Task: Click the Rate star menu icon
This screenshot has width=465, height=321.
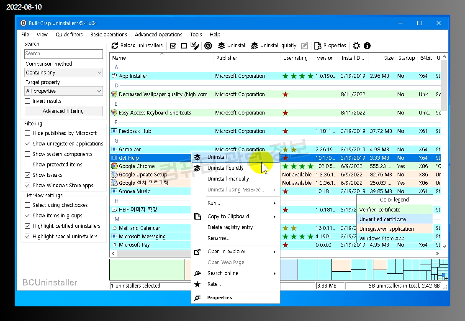Action: (x=198, y=284)
